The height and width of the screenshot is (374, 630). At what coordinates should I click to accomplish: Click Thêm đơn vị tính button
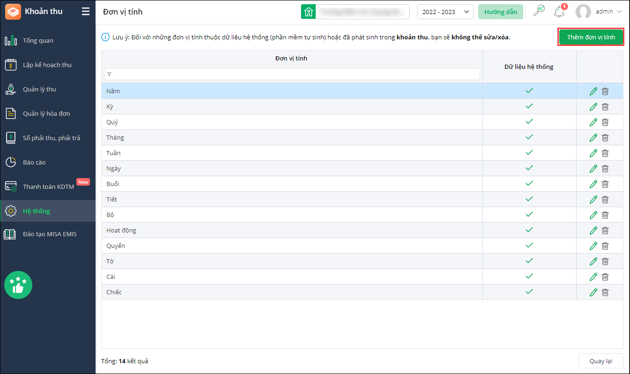click(591, 37)
